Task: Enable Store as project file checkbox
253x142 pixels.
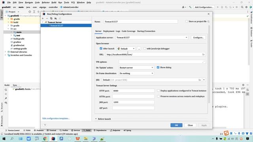Action: pos(187,21)
